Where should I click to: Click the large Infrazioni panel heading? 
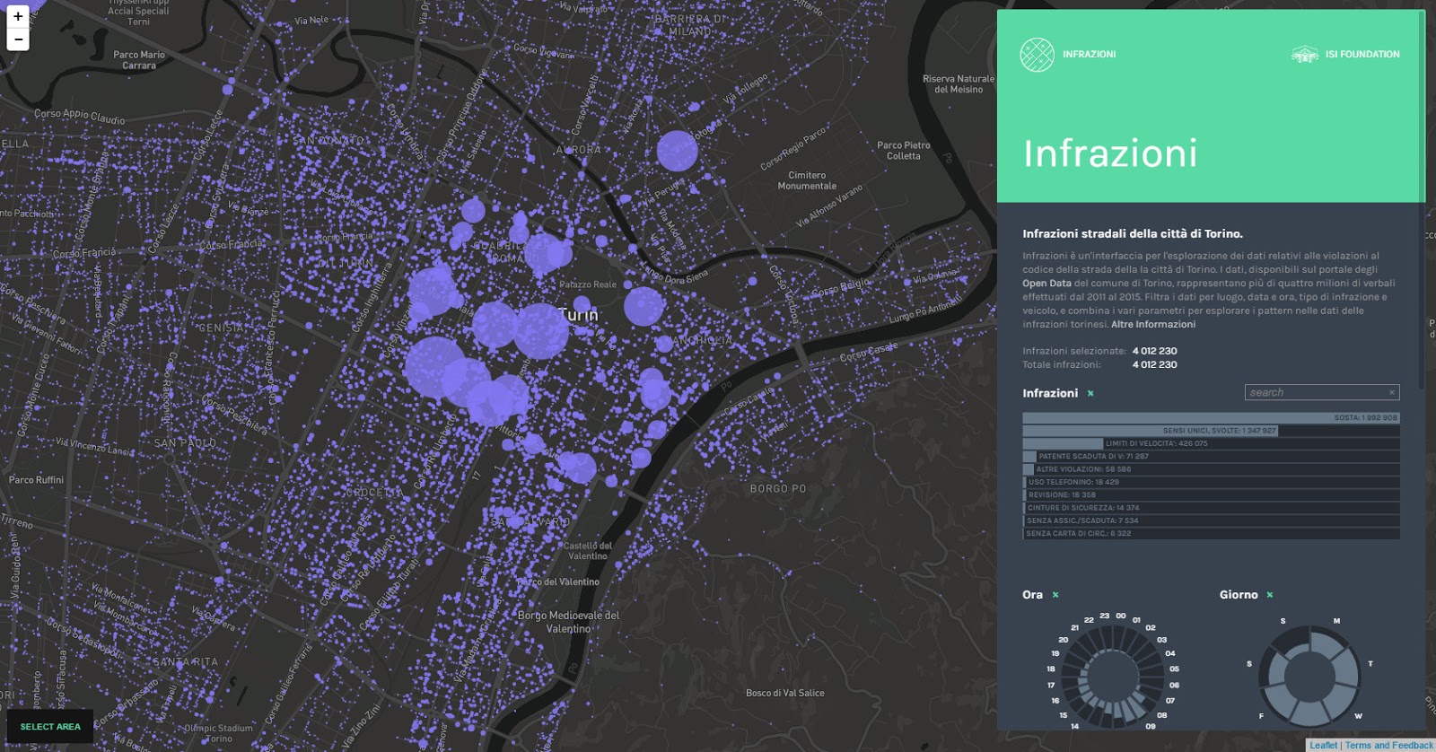[1110, 153]
